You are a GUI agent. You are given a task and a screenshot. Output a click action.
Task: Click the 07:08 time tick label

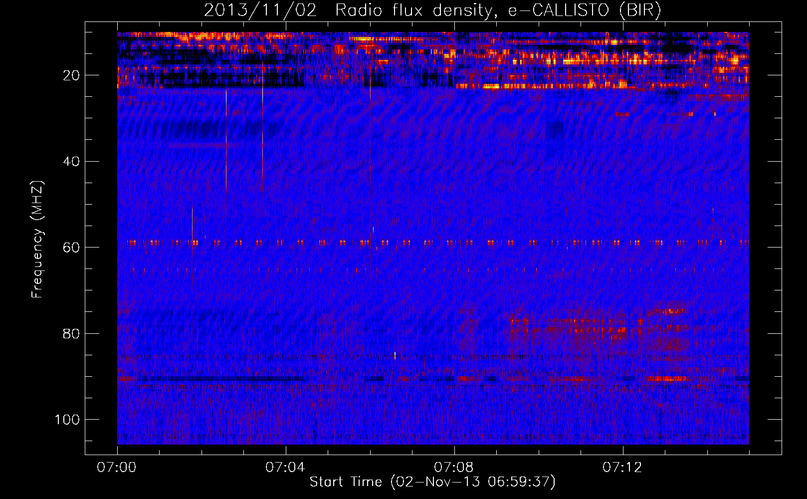coord(454,468)
